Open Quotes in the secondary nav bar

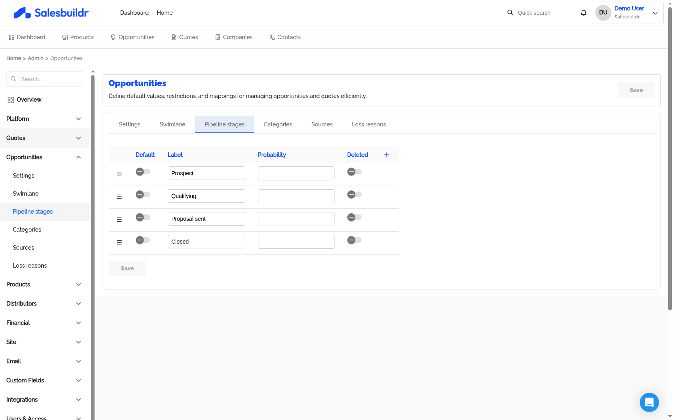pyautogui.click(x=185, y=37)
